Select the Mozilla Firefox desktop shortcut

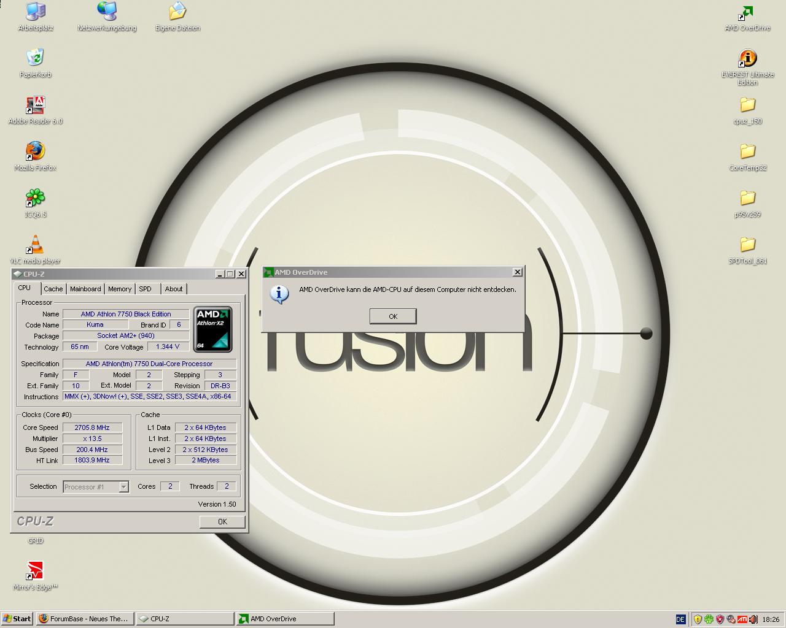tap(36, 156)
